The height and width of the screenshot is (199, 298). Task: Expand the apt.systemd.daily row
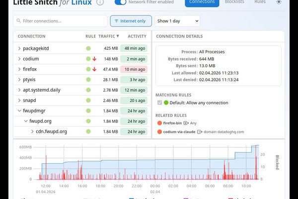tap(19, 90)
